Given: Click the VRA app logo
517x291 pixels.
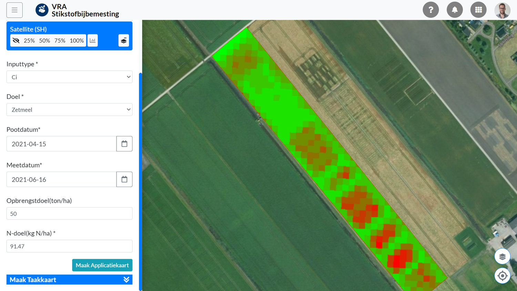Looking at the screenshot, I should pos(42,10).
